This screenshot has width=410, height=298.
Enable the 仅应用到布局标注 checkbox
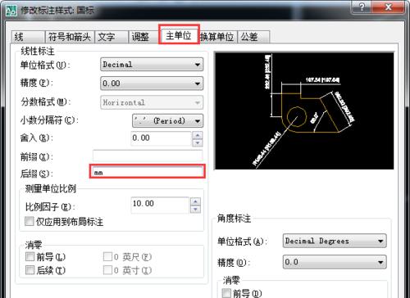click(x=30, y=221)
